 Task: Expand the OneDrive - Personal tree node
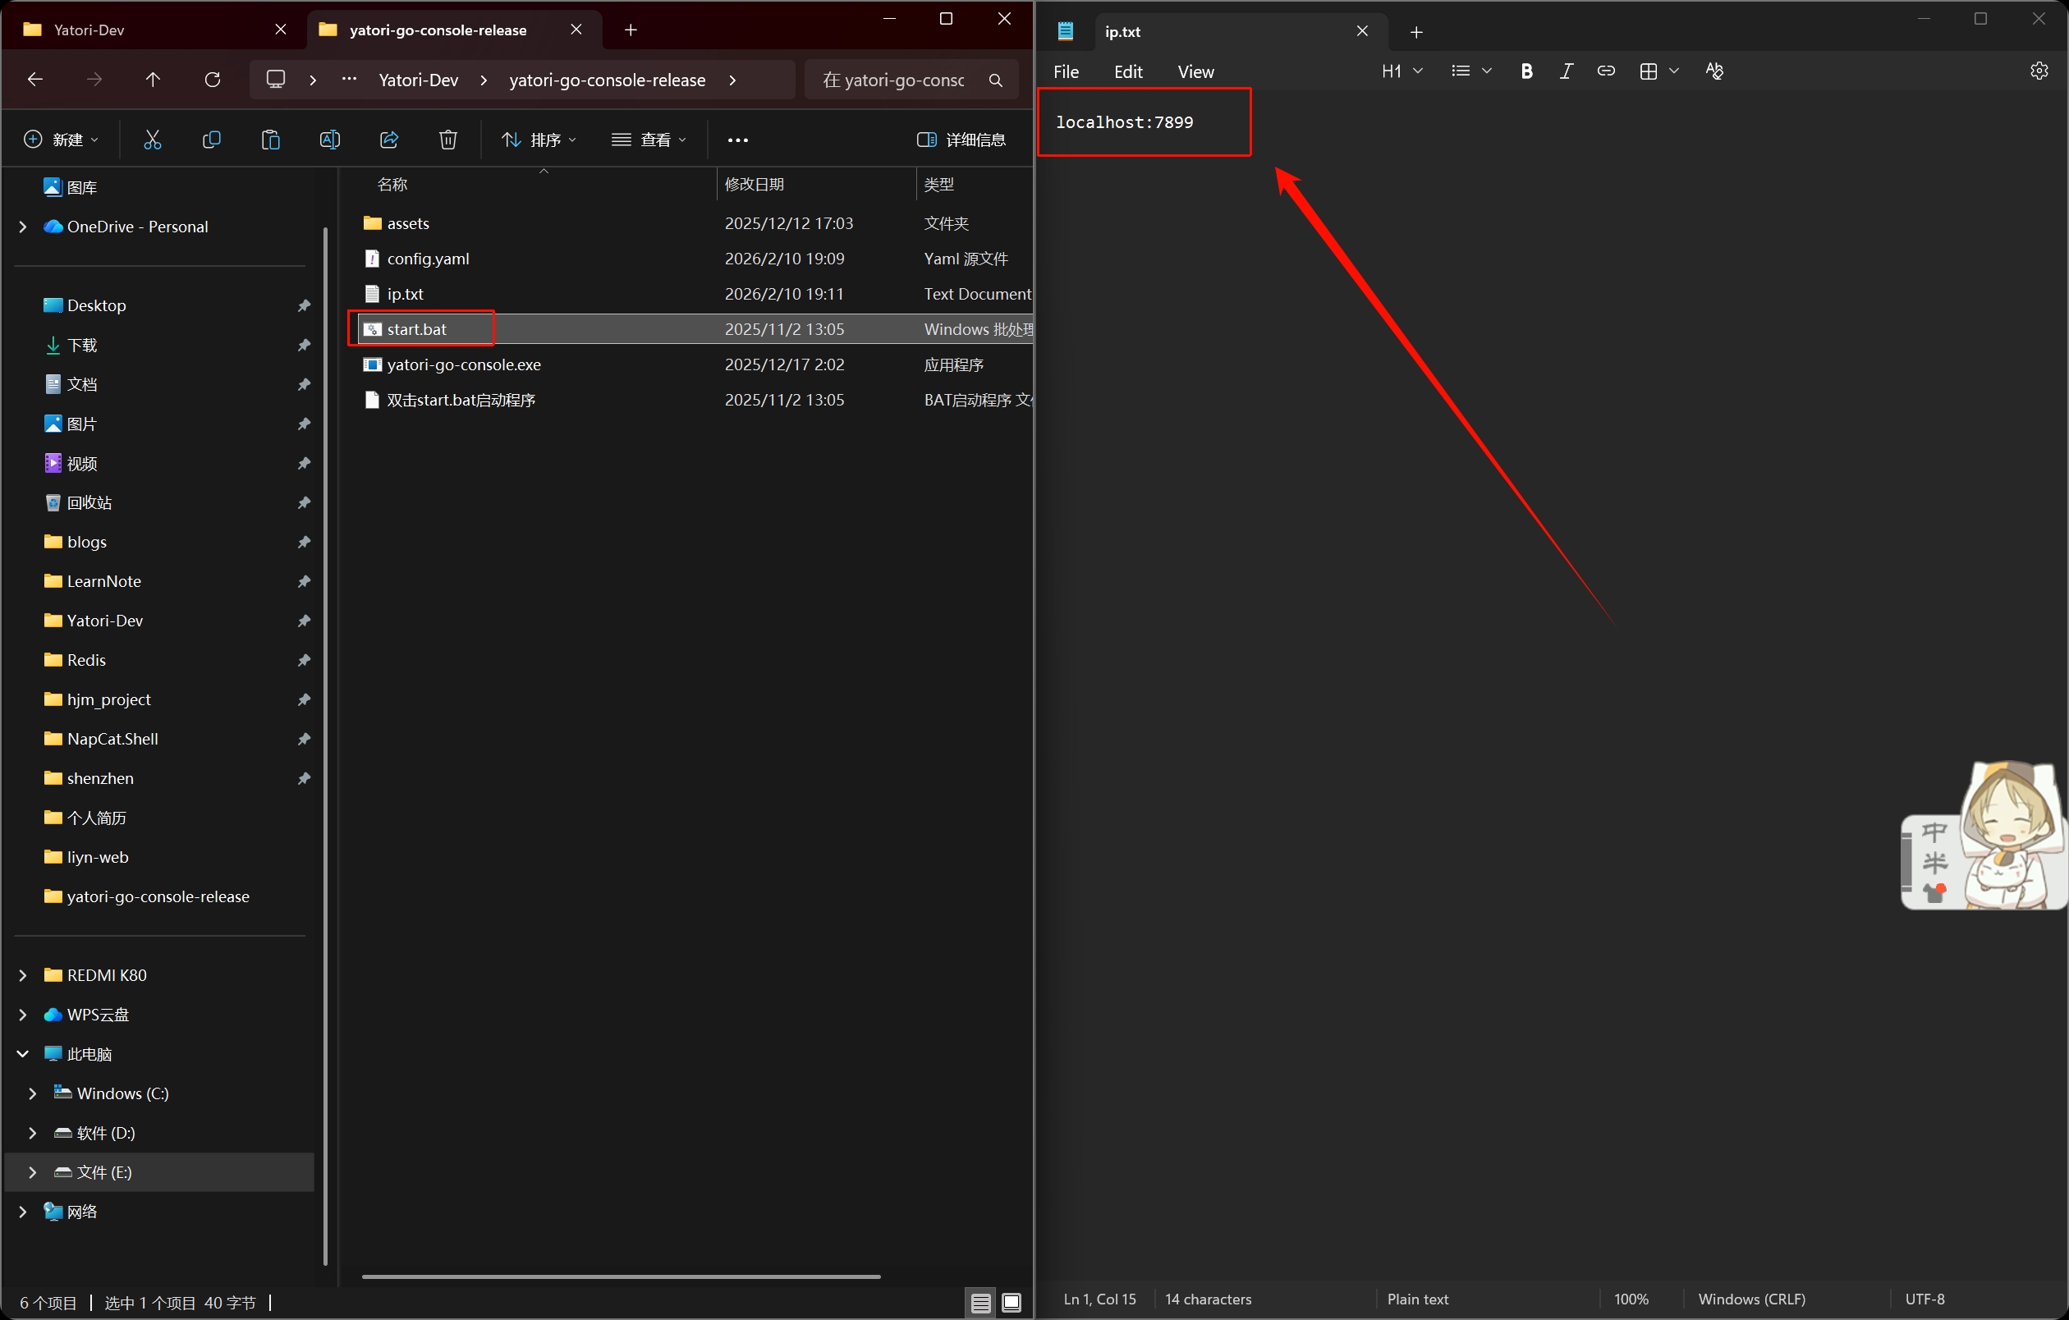pyautogui.click(x=22, y=227)
